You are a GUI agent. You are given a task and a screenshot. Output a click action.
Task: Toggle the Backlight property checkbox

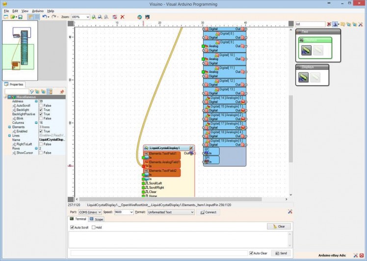(x=41, y=110)
